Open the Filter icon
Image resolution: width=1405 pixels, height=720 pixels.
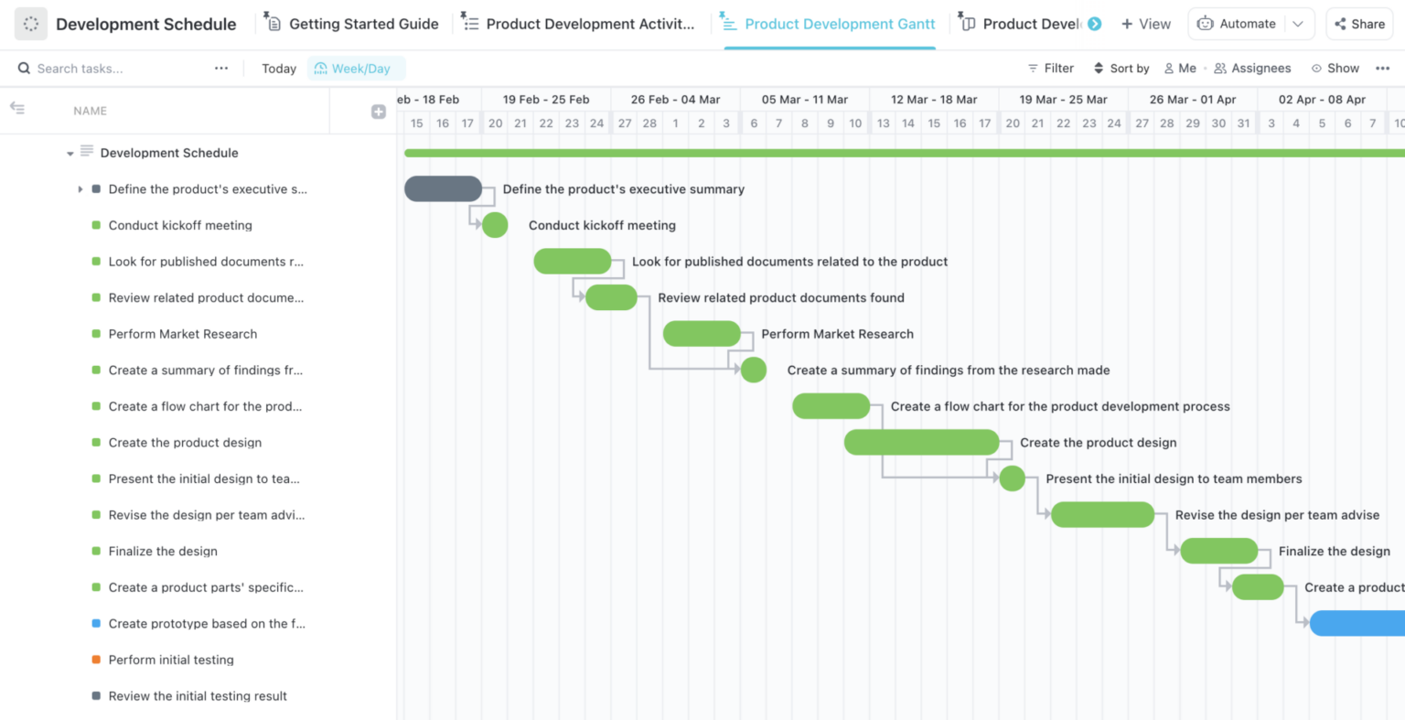point(1034,68)
